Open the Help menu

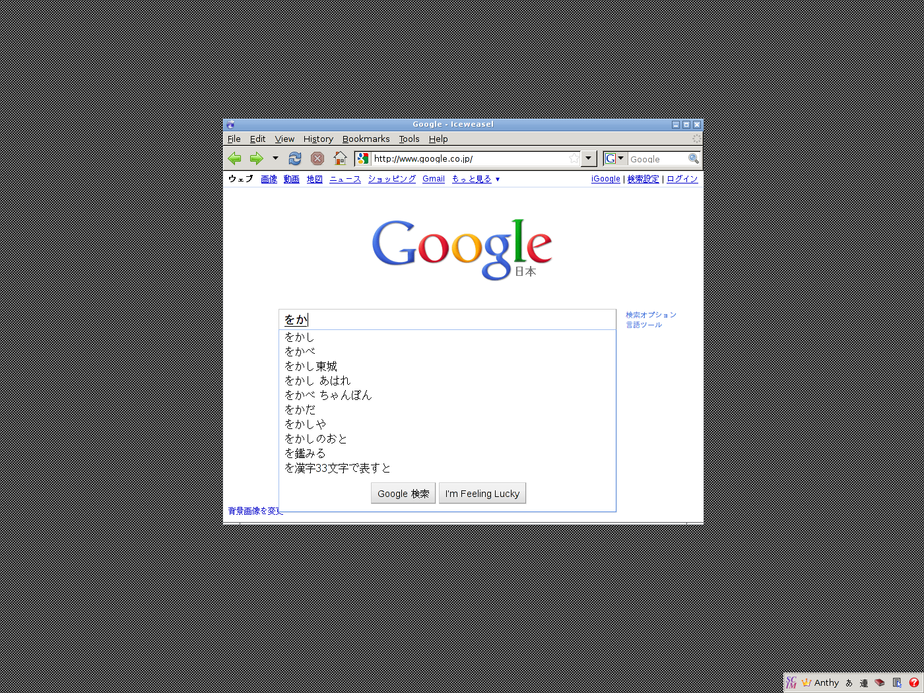point(438,139)
